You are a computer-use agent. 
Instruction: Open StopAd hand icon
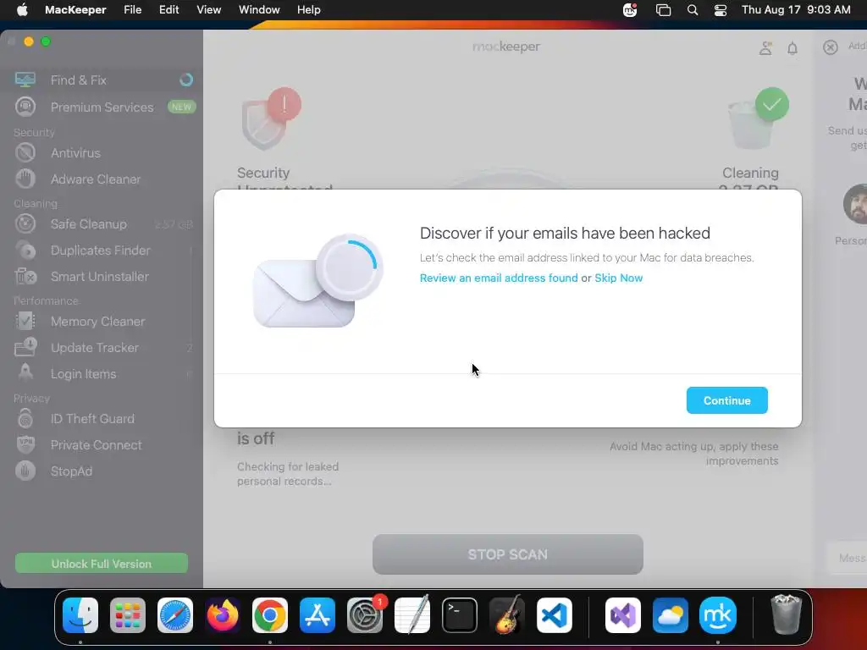click(25, 471)
